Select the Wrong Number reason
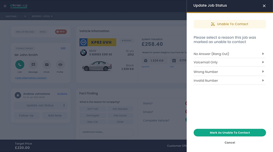Viewport: 273px width, 152px height. (x=229, y=72)
